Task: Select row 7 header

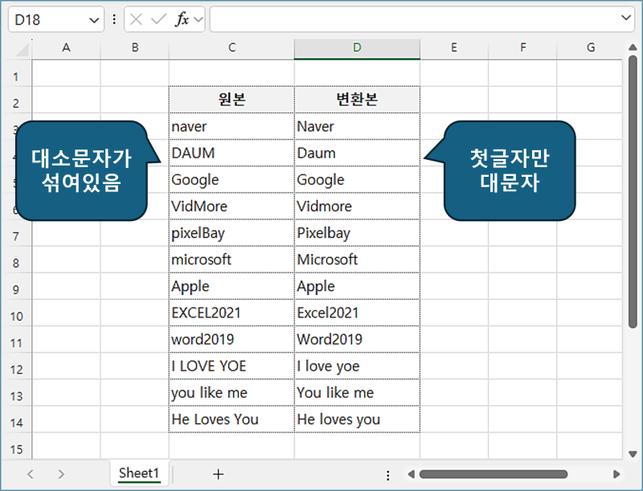Action: 15,234
